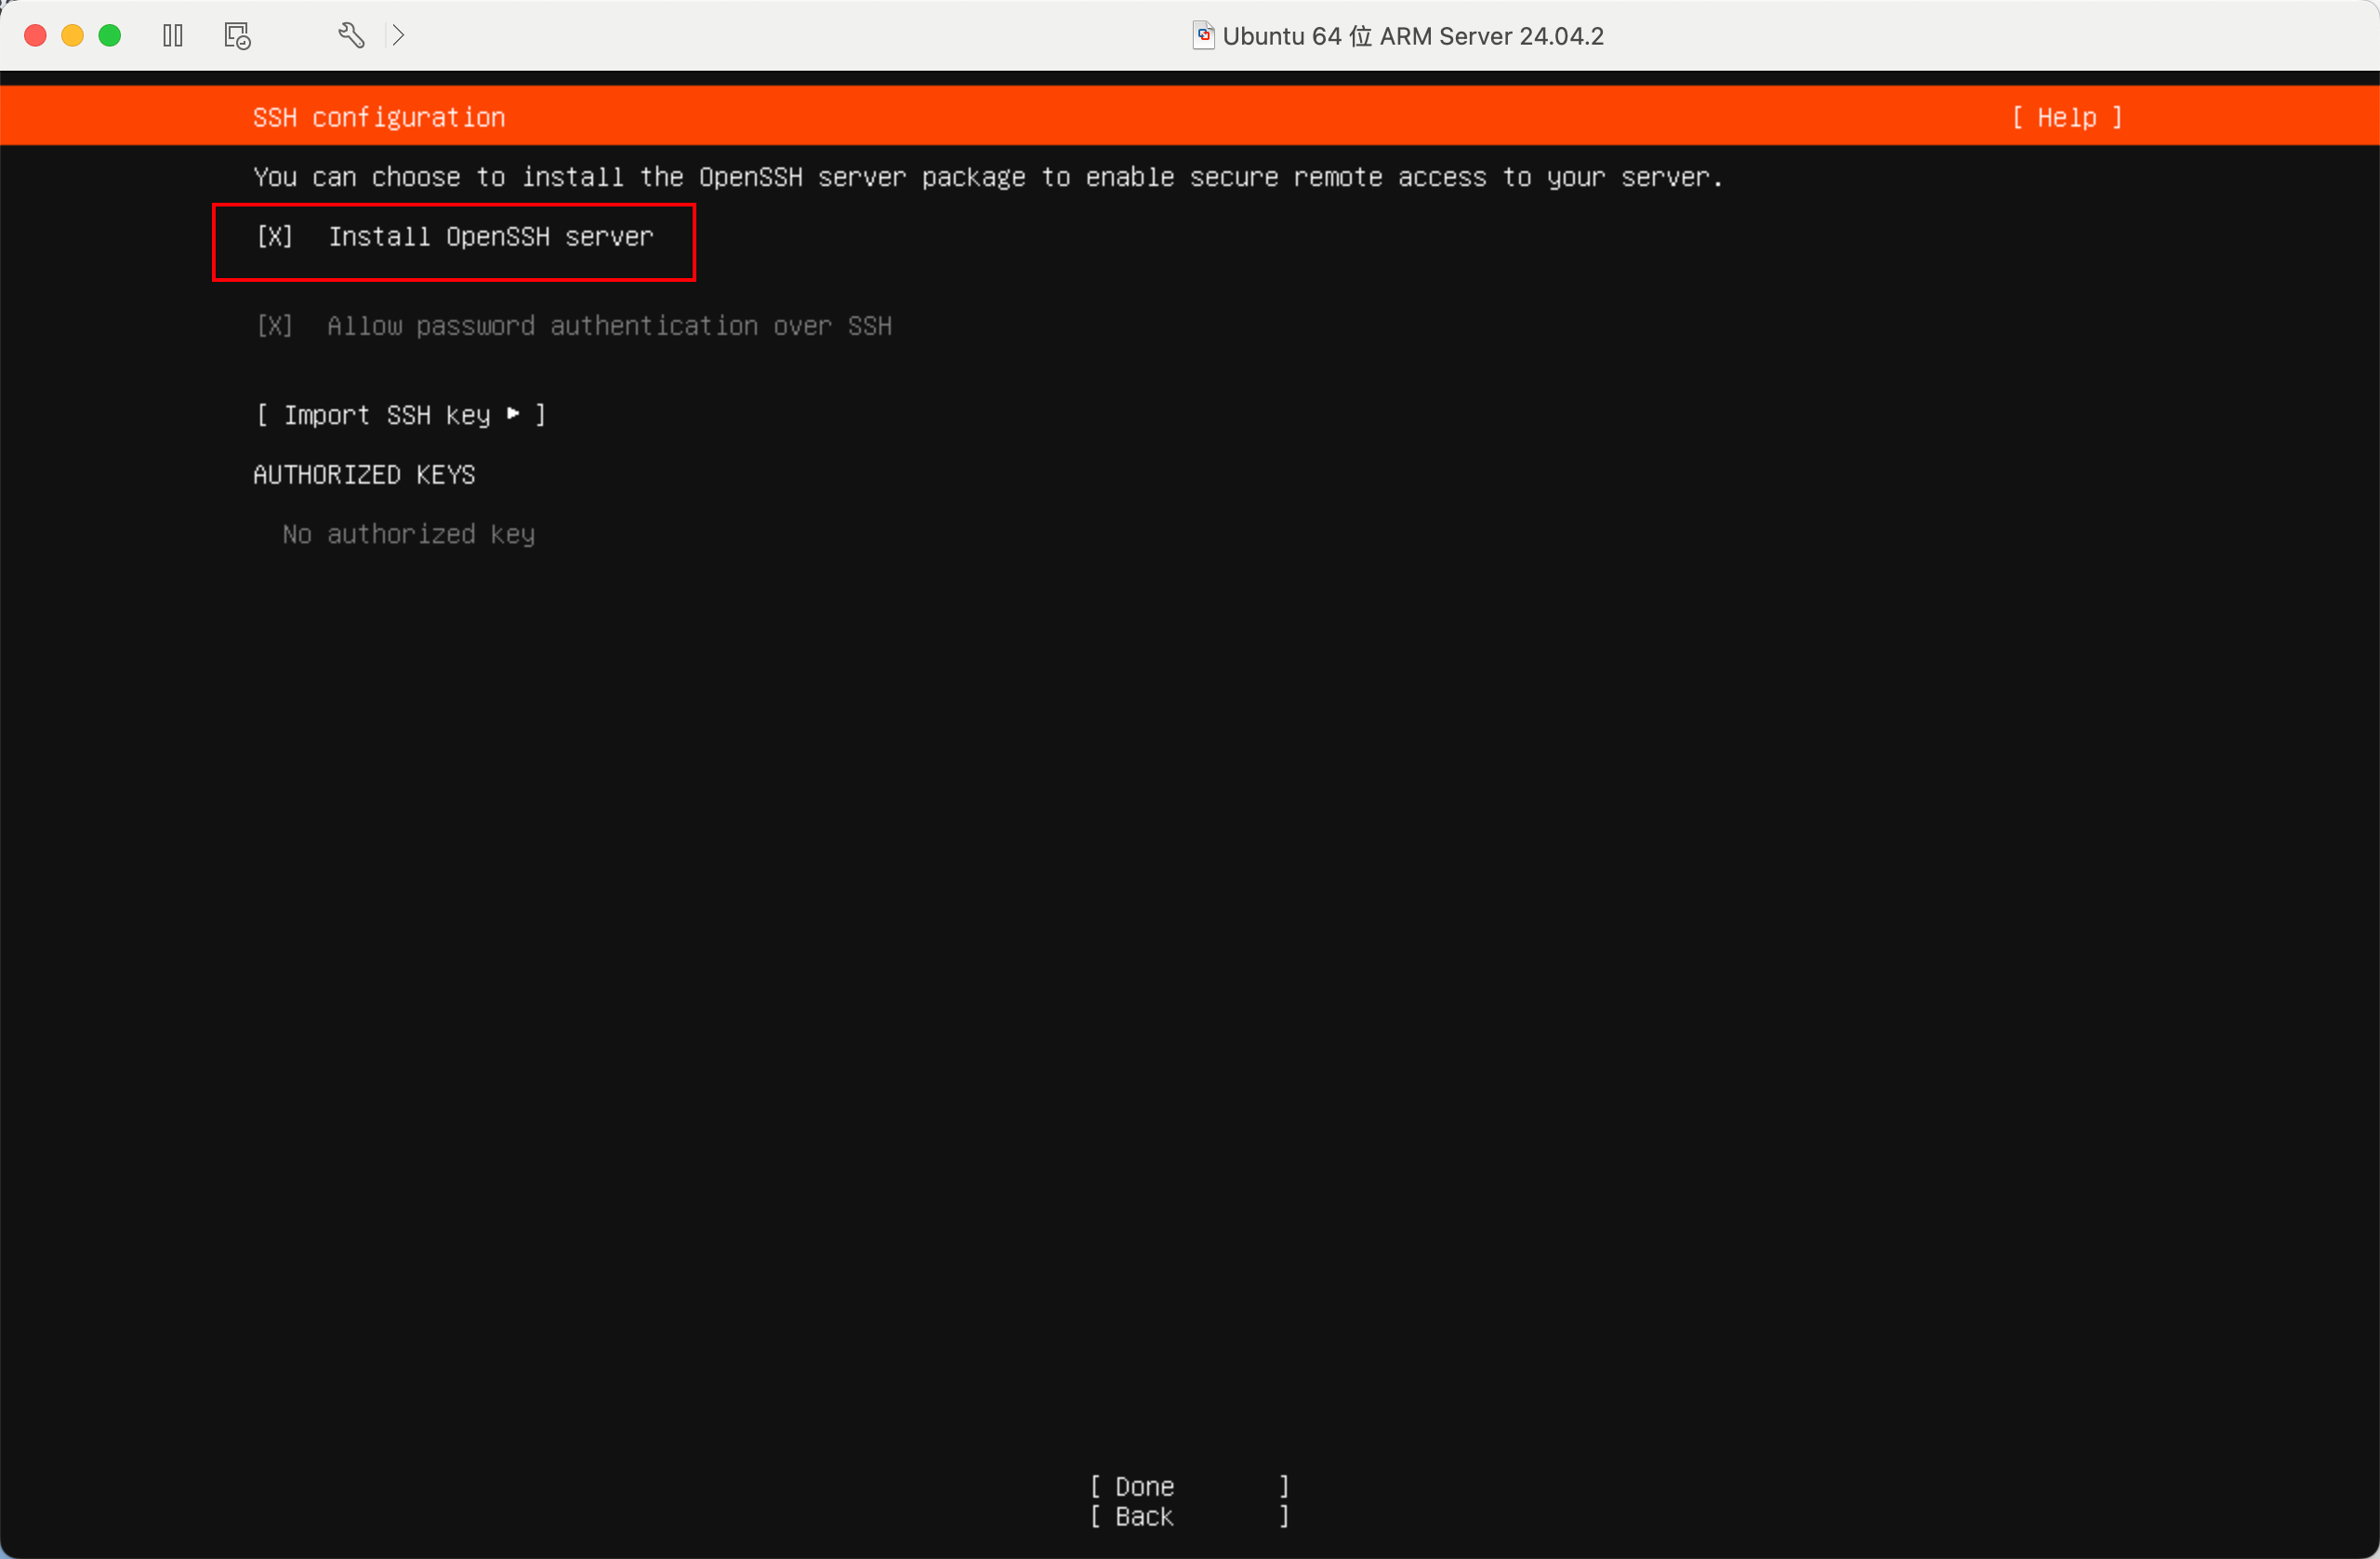Click the window title Ubuntu ARM Server 24.04.2
Screen dimensions: 2380x1559
point(1414,35)
